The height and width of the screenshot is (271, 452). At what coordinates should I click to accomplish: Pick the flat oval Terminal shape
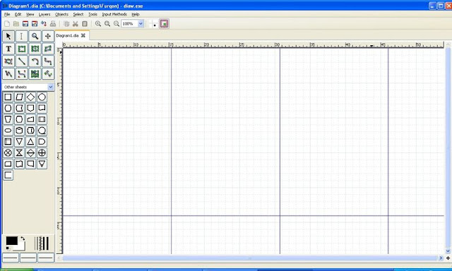(x=8, y=131)
